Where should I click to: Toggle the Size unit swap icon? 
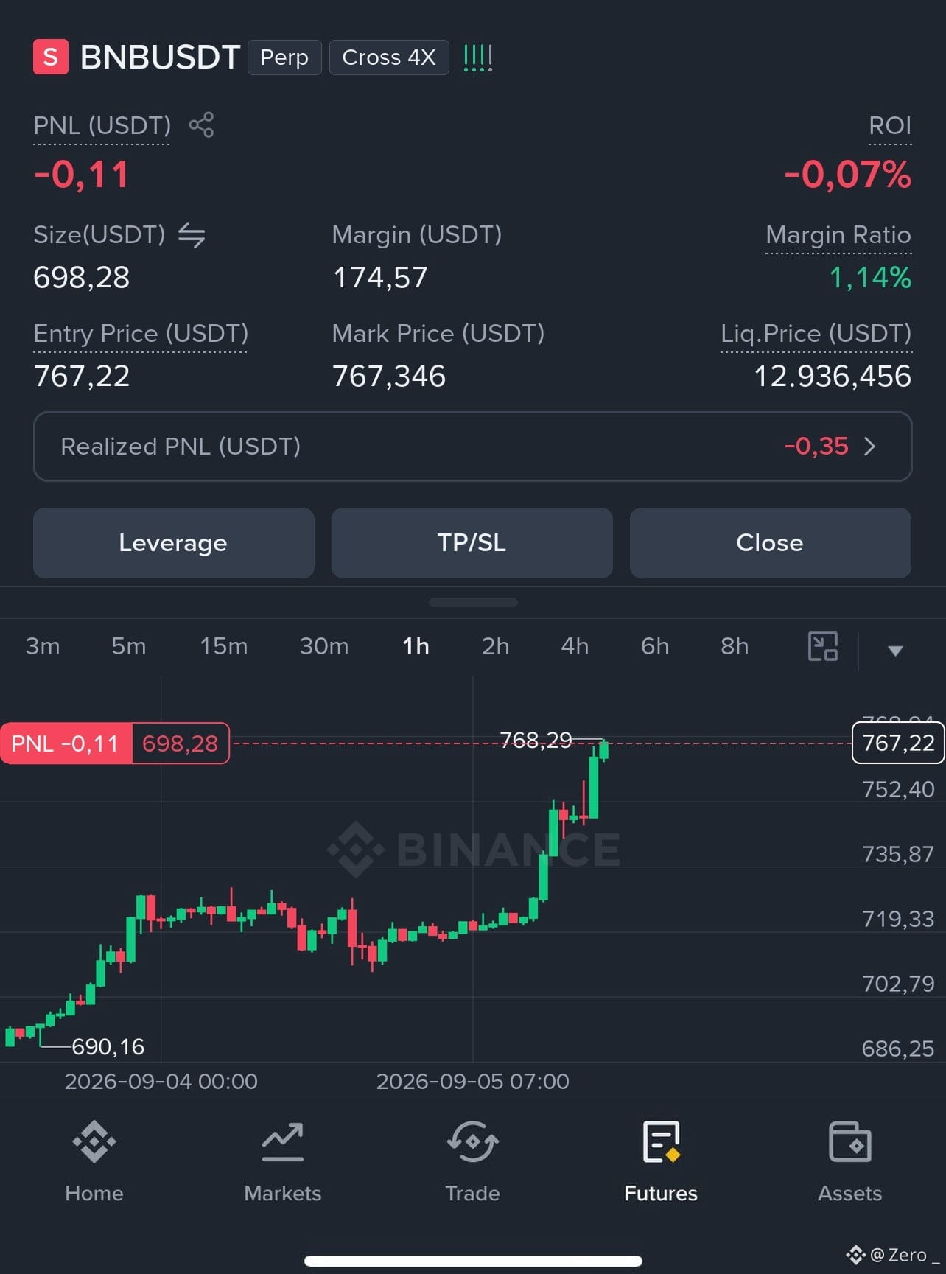point(192,235)
